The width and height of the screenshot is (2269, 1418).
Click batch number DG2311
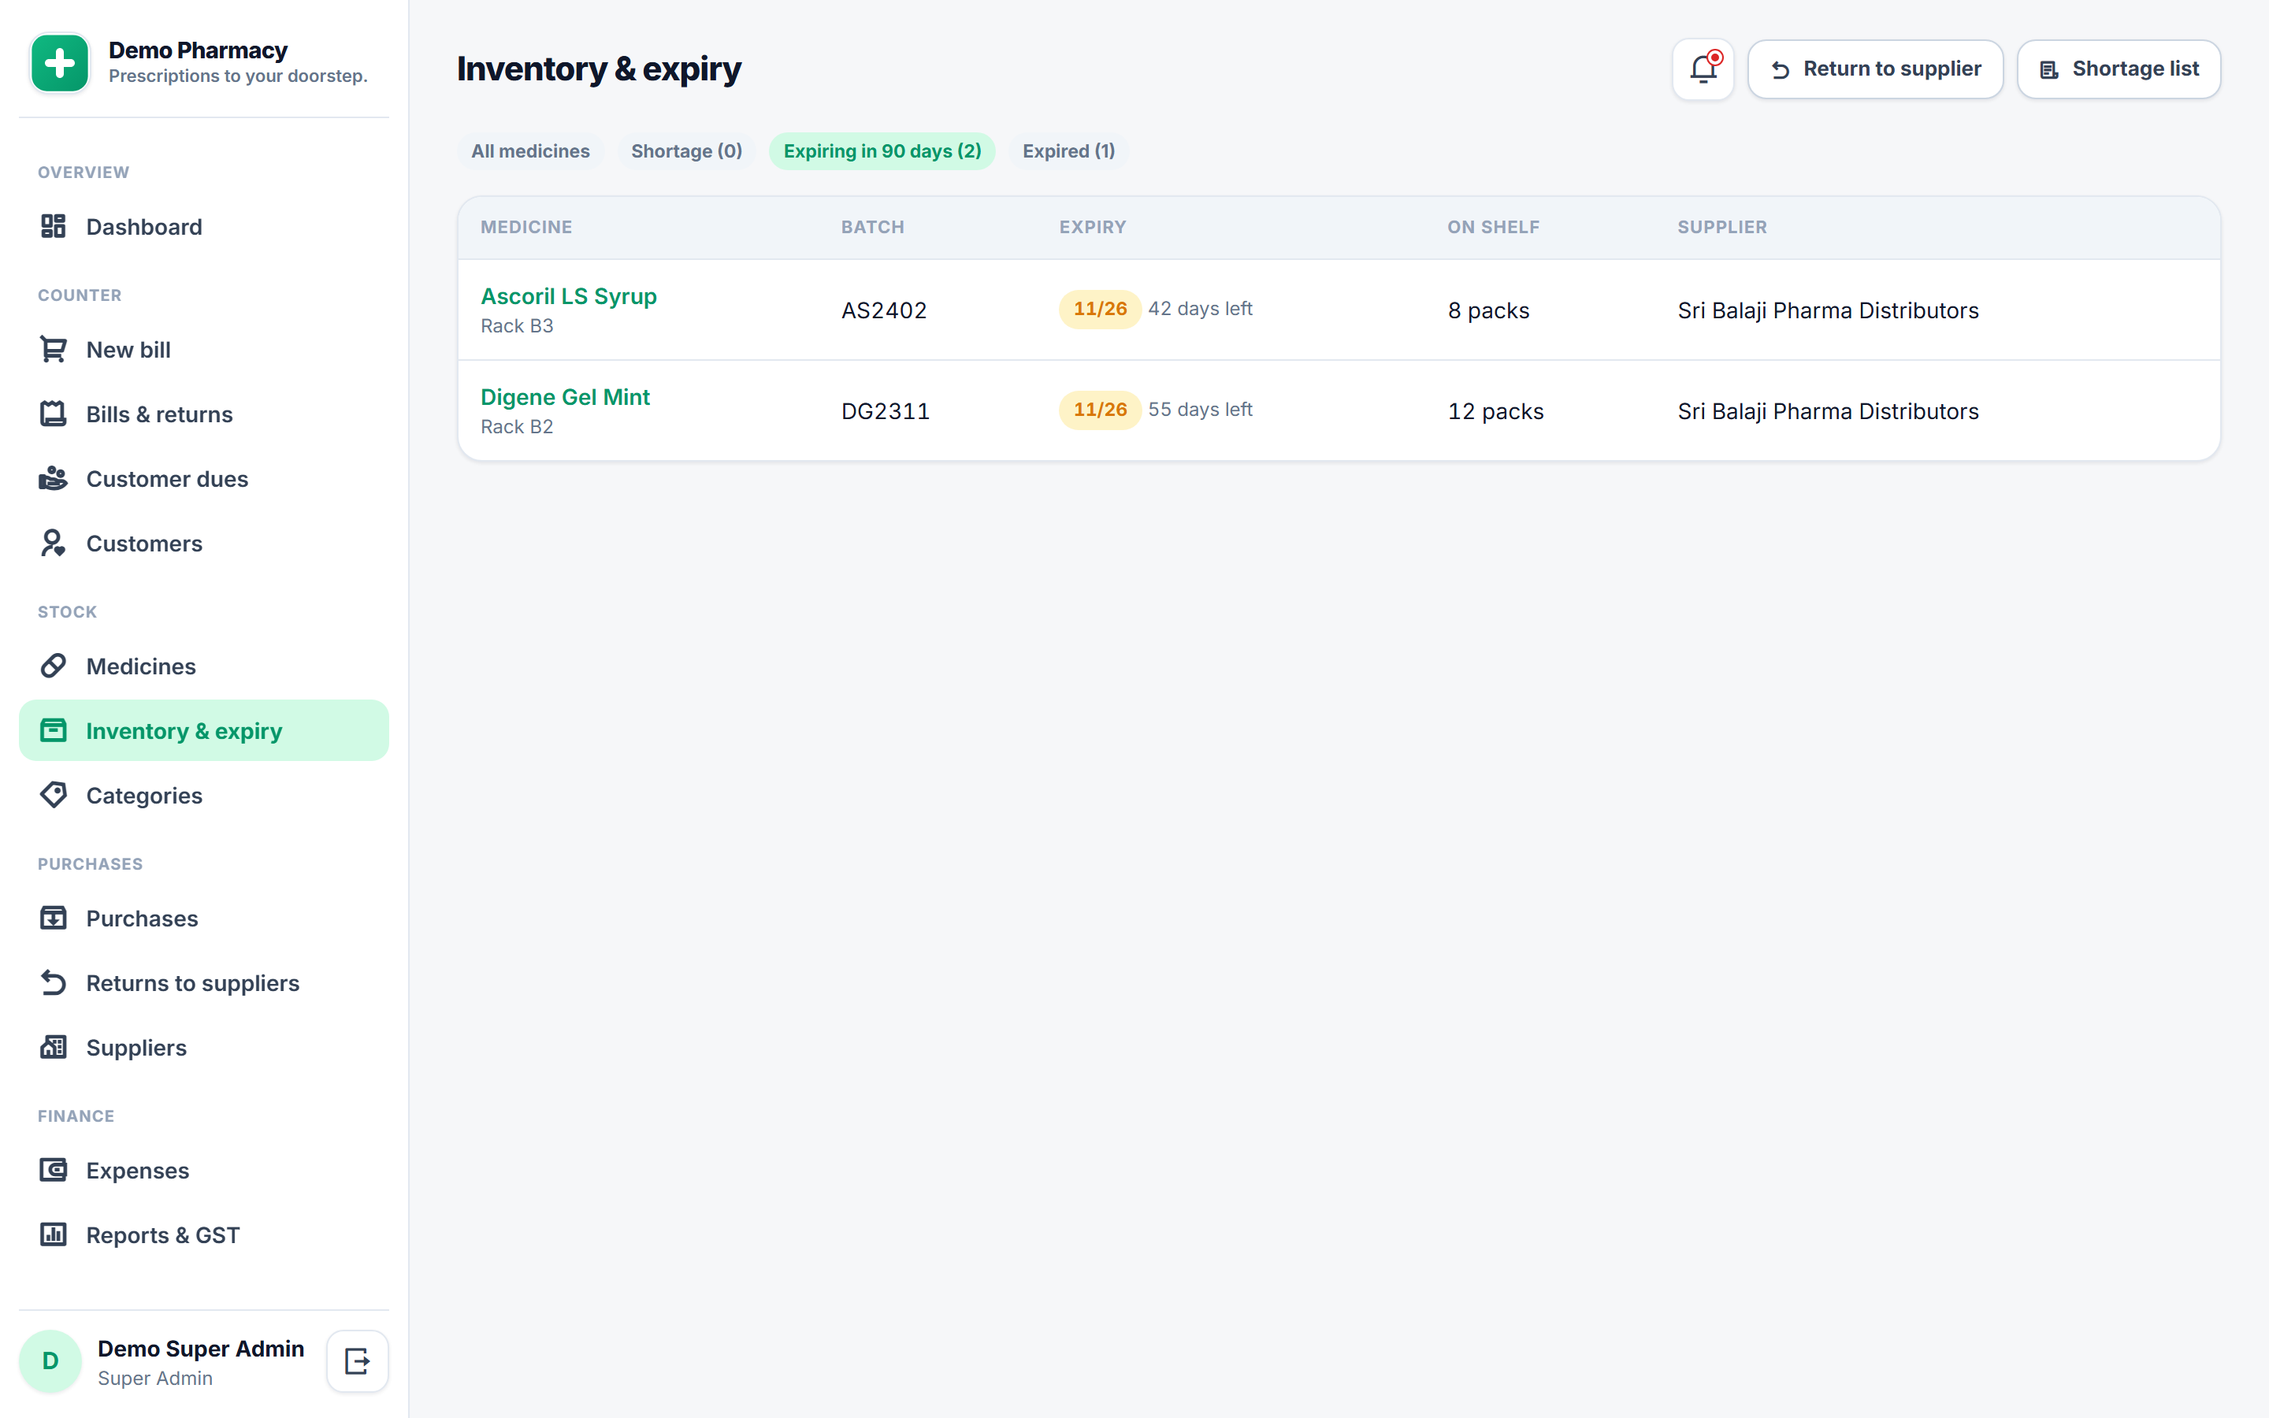point(885,410)
